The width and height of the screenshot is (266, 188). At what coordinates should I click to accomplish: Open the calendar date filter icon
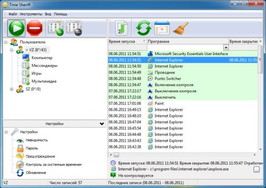162,28
